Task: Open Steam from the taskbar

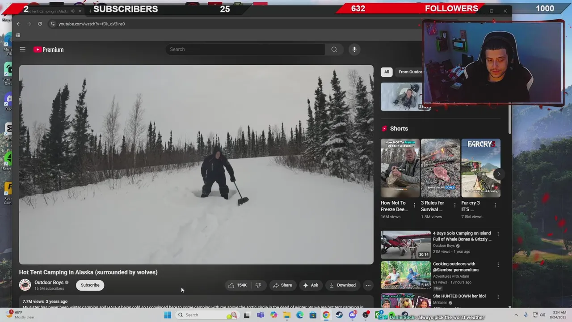Action: 339,315
